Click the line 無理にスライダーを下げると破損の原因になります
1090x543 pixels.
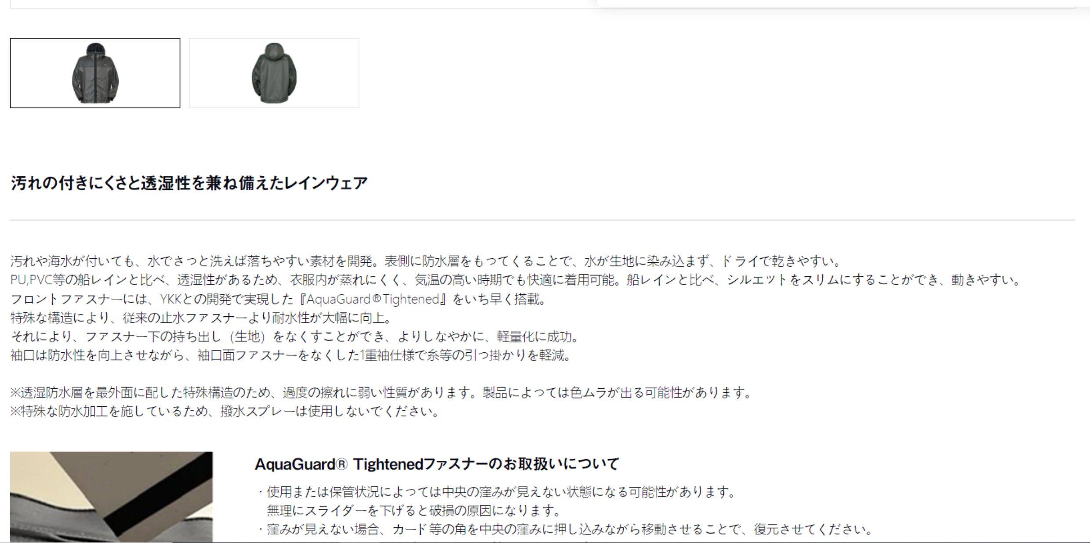click(x=414, y=510)
